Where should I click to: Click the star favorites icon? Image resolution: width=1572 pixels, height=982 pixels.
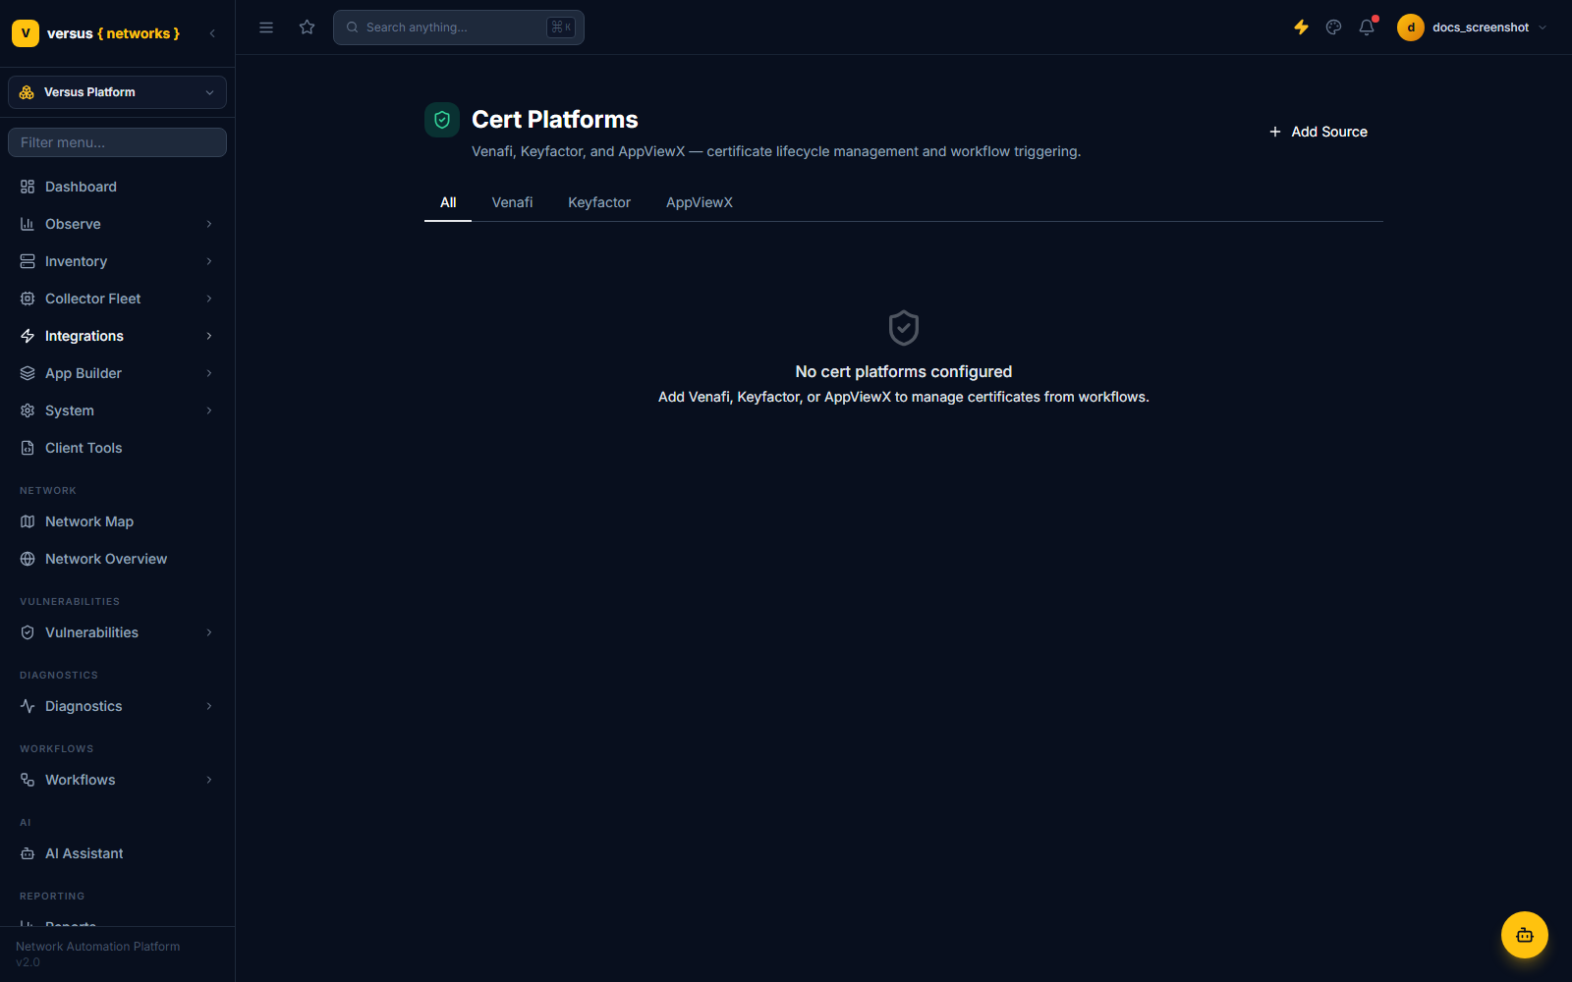pyautogui.click(x=308, y=27)
